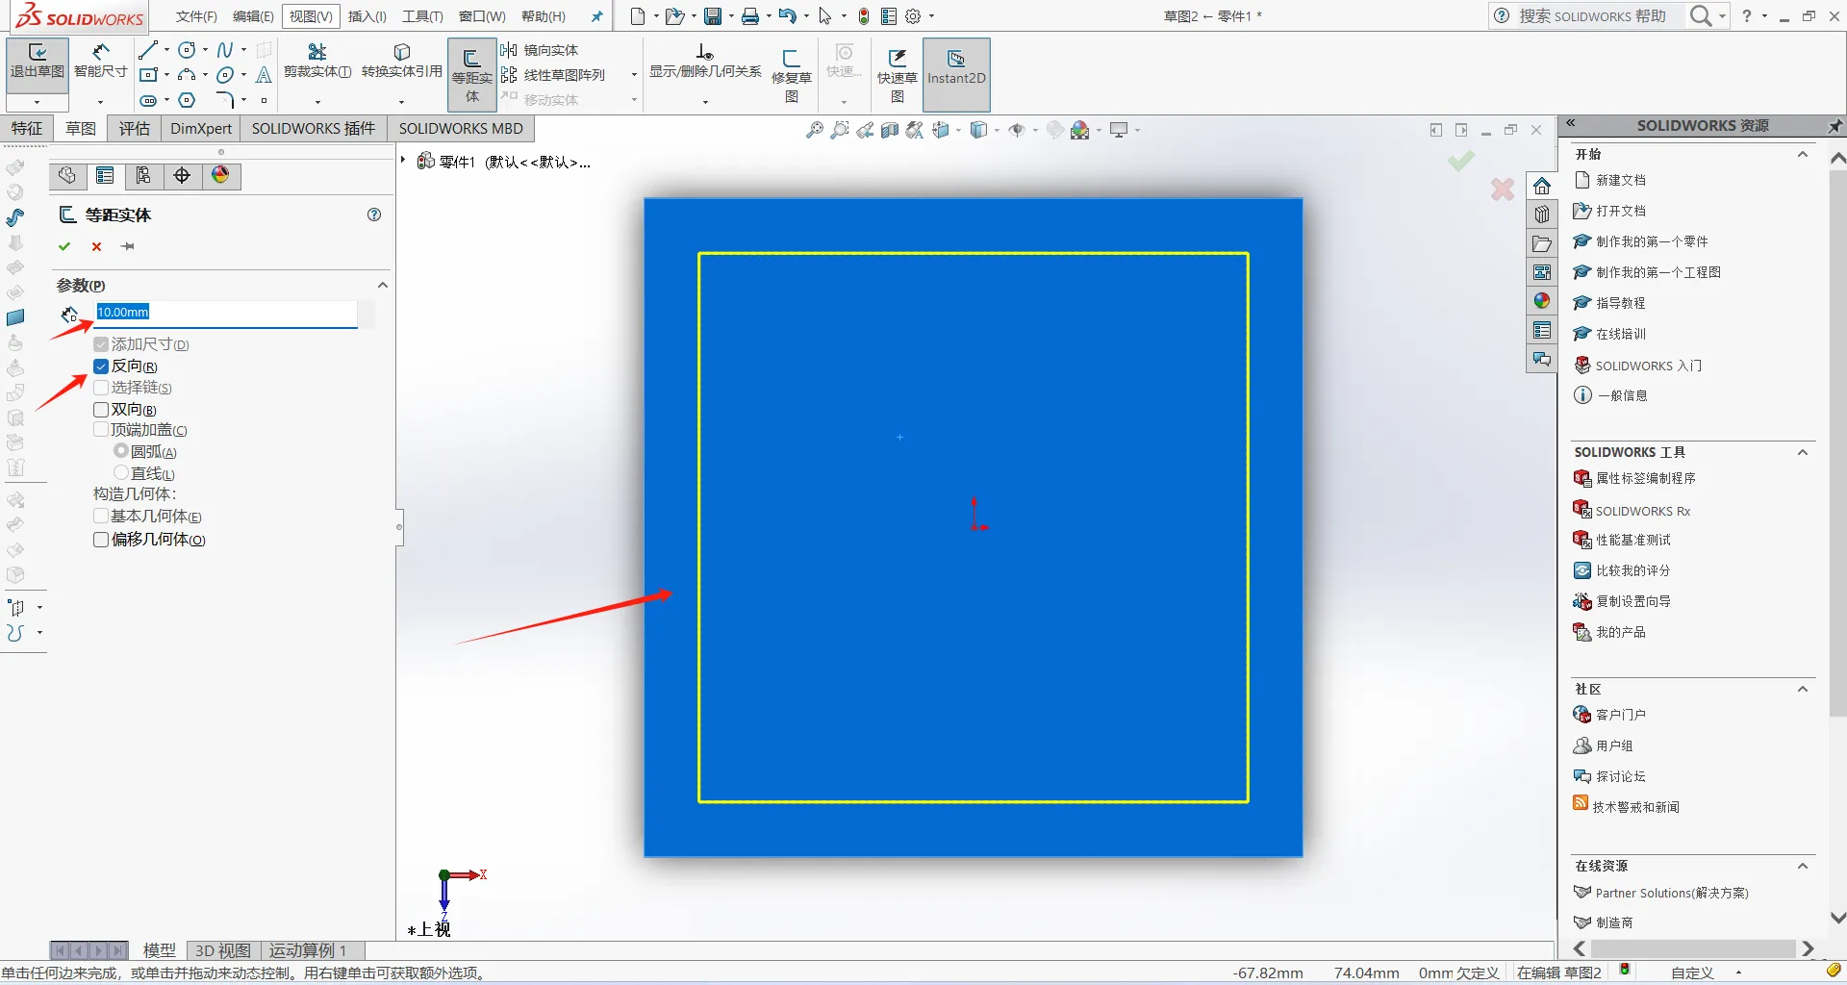Select the Circle sketch tool
Screen dimensions: 1847x985
188,50
